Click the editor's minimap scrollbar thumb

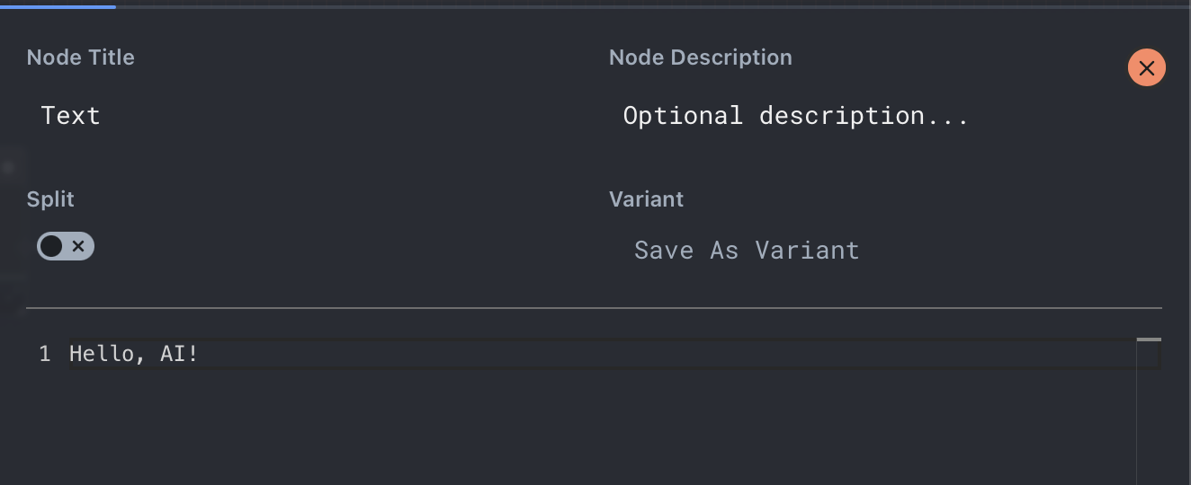point(1149,339)
